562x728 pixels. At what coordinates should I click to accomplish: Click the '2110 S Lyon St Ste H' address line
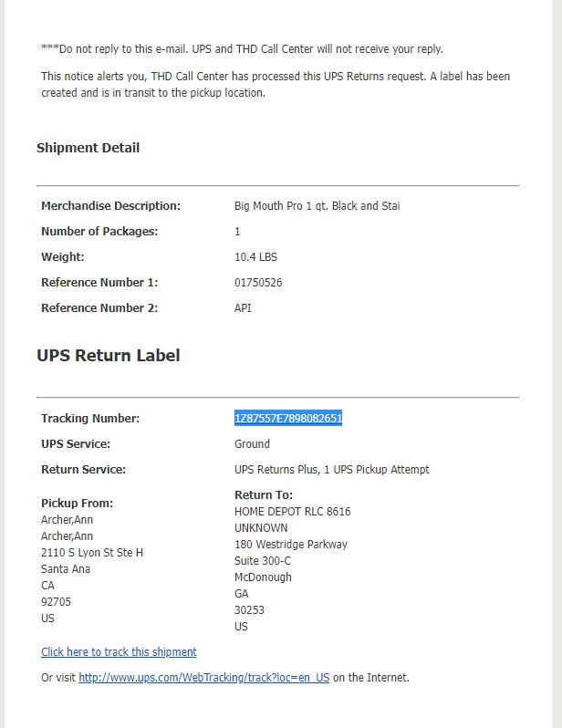(92, 553)
